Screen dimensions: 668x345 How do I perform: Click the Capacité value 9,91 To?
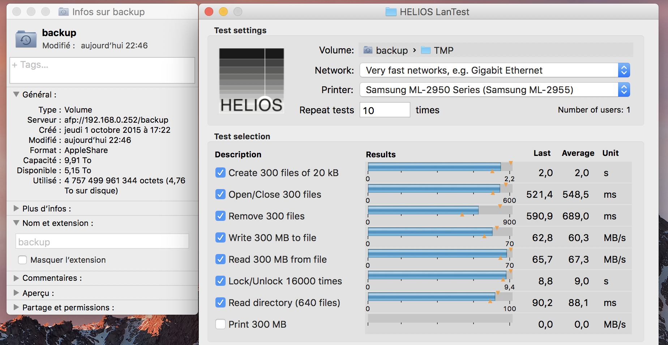pos(78,160)
